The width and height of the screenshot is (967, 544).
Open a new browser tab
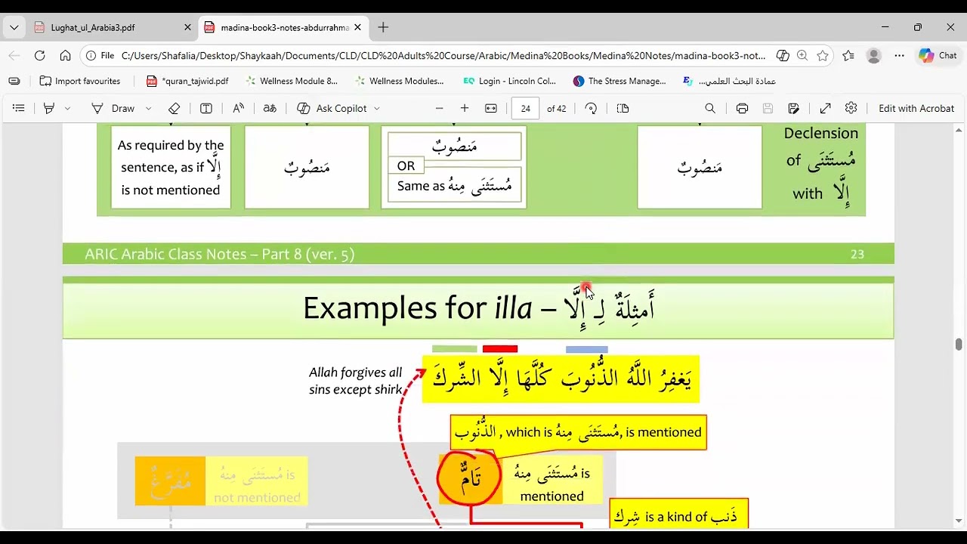[x=383, y=27]
